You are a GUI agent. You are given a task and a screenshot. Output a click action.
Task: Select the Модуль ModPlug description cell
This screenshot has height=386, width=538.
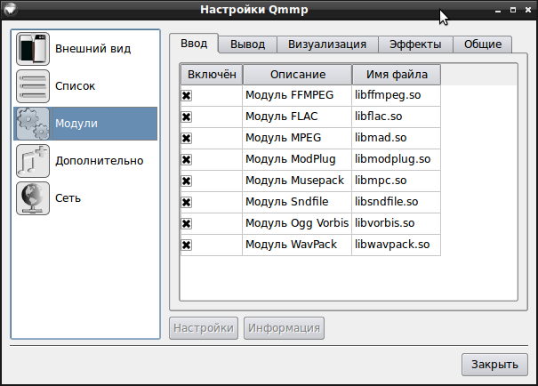297,159
